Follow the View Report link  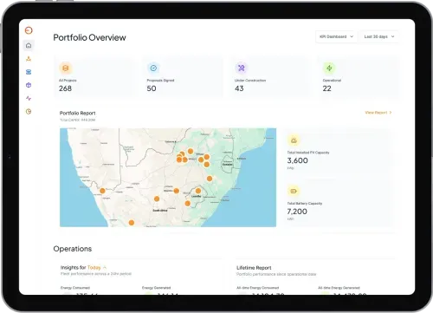click(x=378, y=113)
